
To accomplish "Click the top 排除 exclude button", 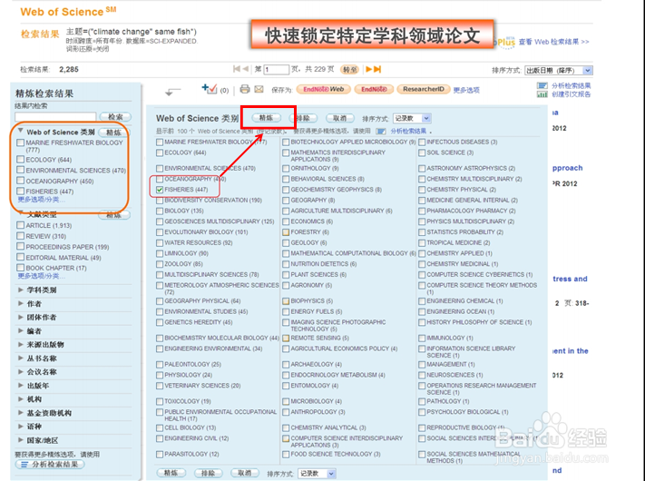I will pyautogui.click(x=303, y=118).
